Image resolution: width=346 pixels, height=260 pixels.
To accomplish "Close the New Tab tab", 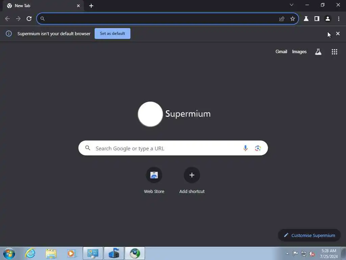I will (78, 6).
